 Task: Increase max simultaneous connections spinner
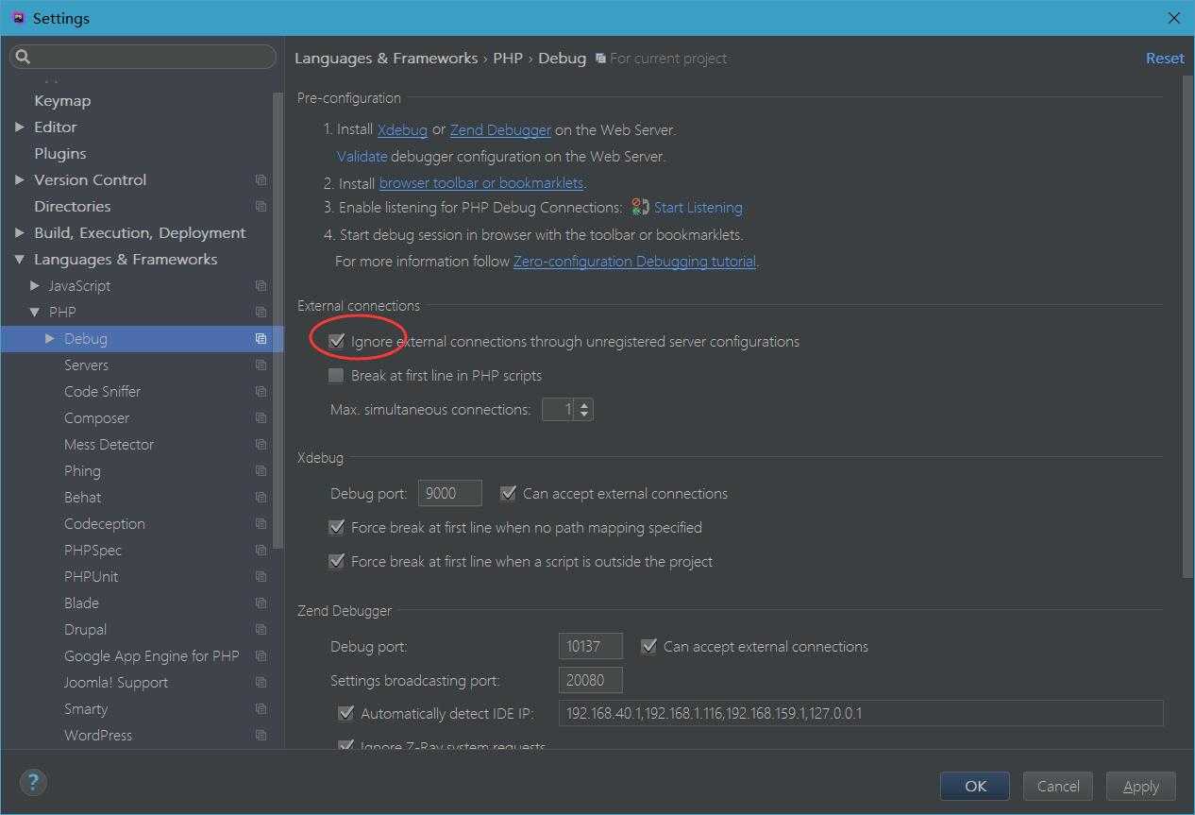click(584, 404)
